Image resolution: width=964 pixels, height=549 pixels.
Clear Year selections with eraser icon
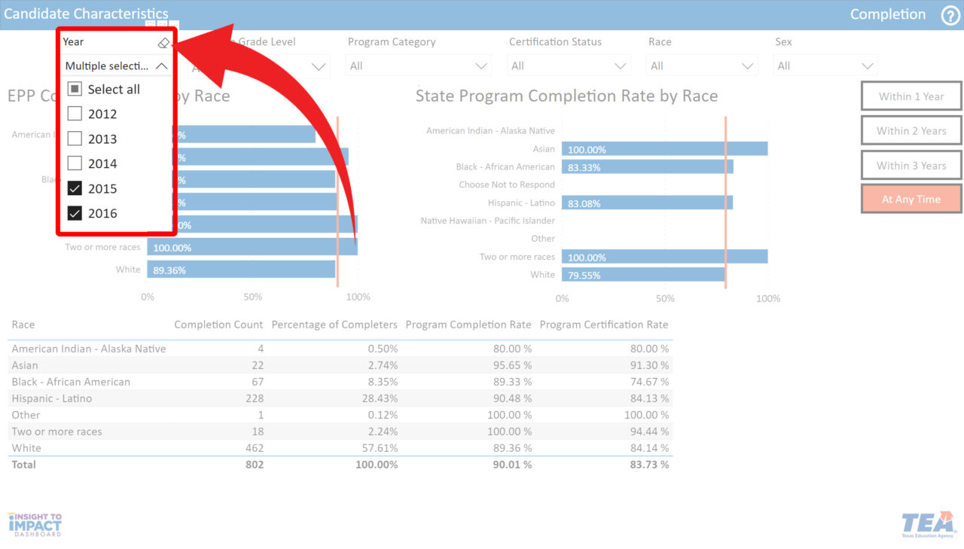163,43
